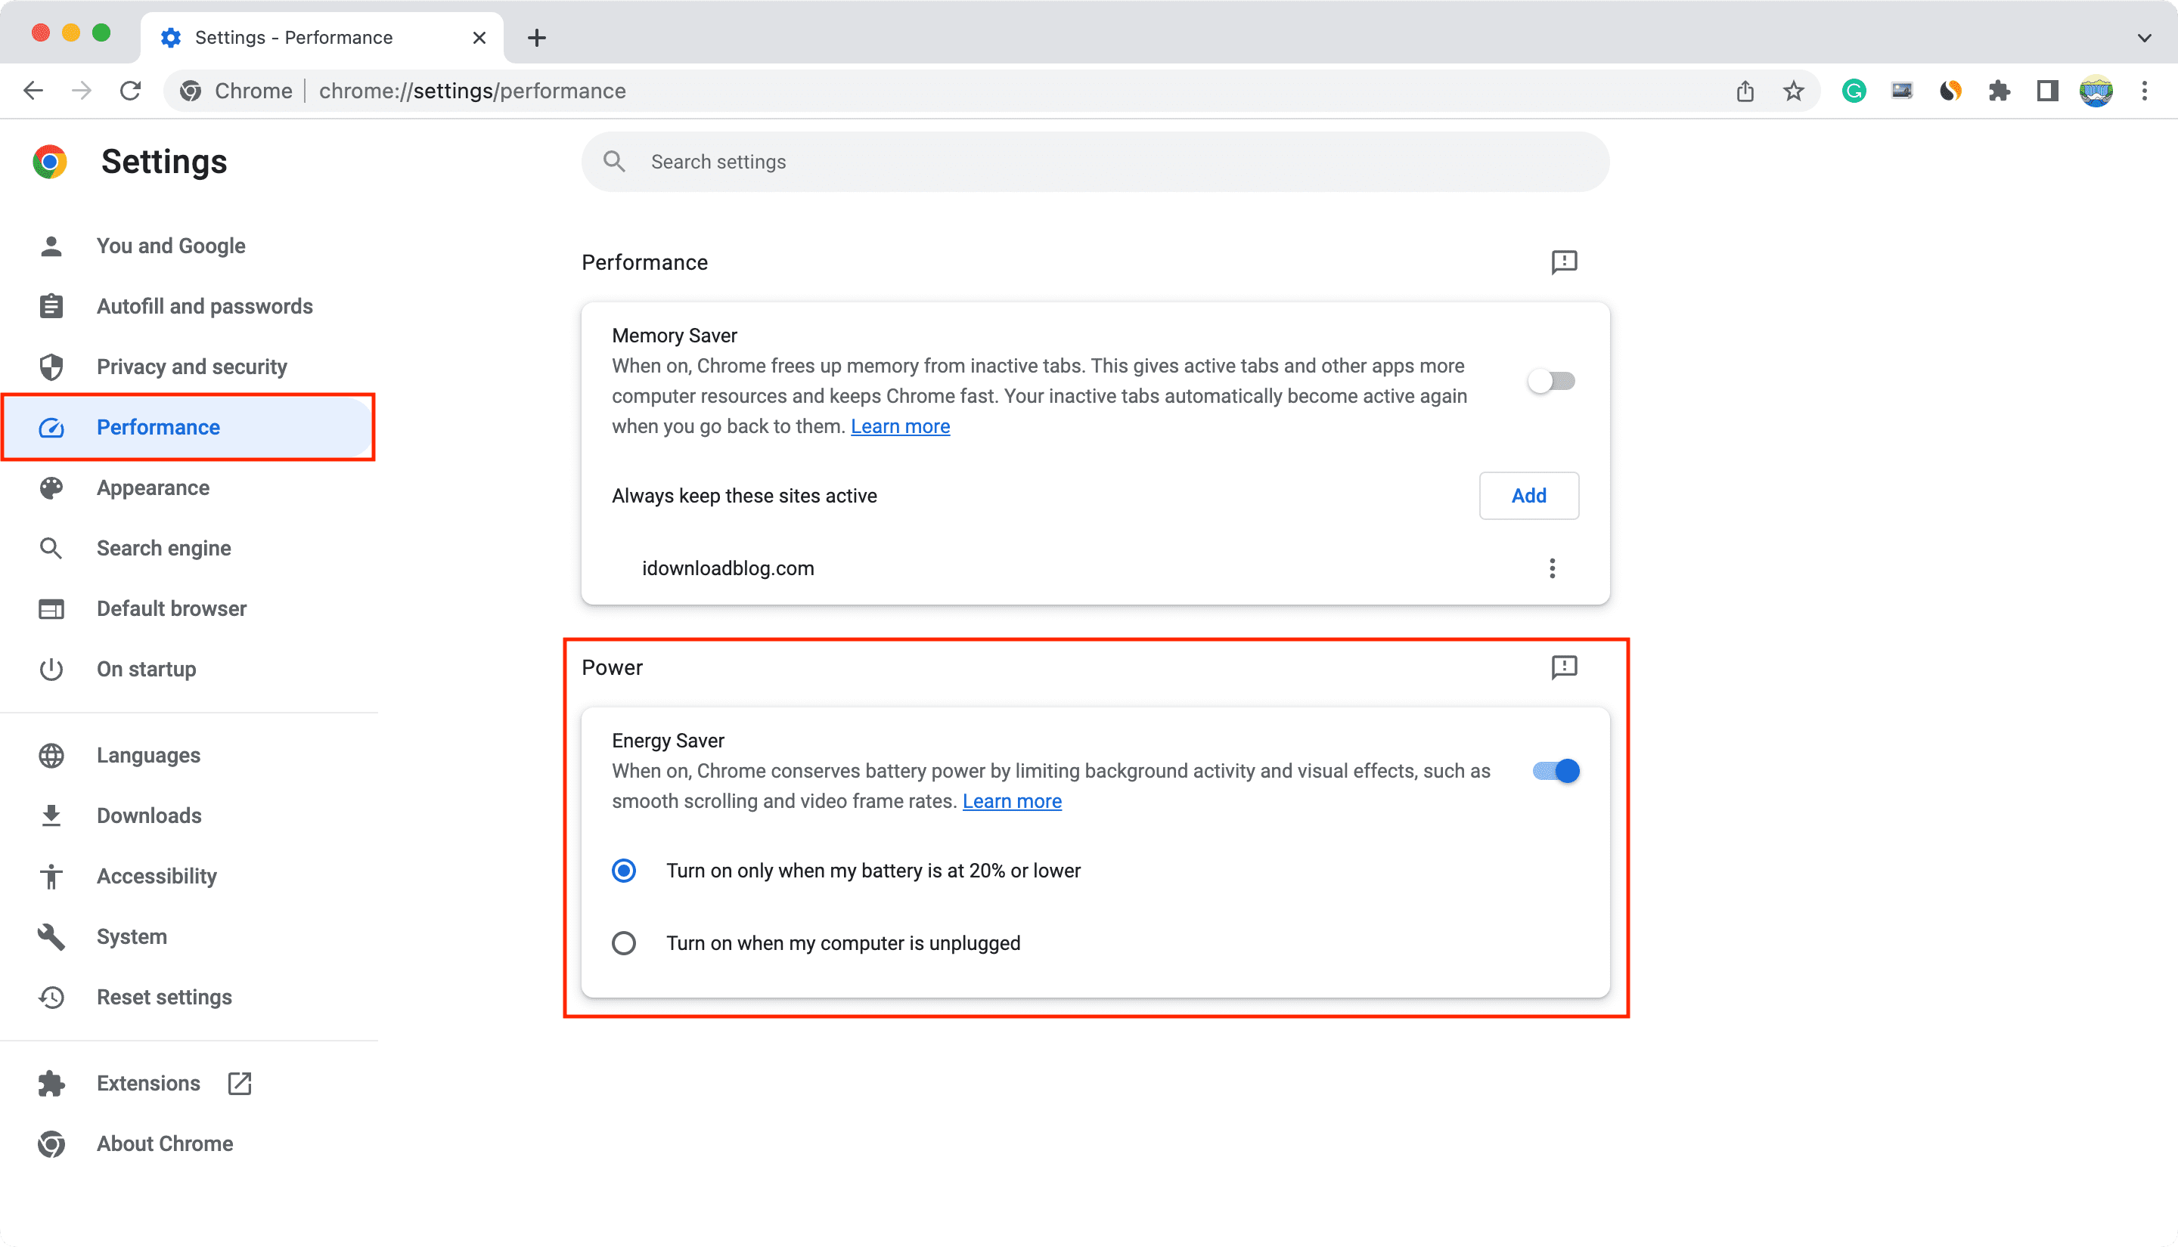
Task: Click the forward navigation arrow
Action: [x=82, y=91]
